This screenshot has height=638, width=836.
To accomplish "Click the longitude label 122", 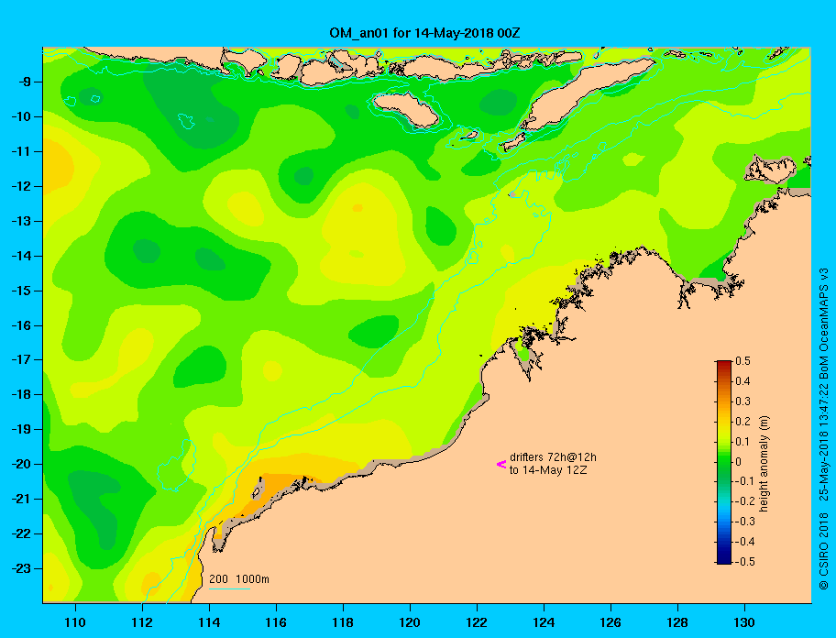I will click(x=477, y=622).
